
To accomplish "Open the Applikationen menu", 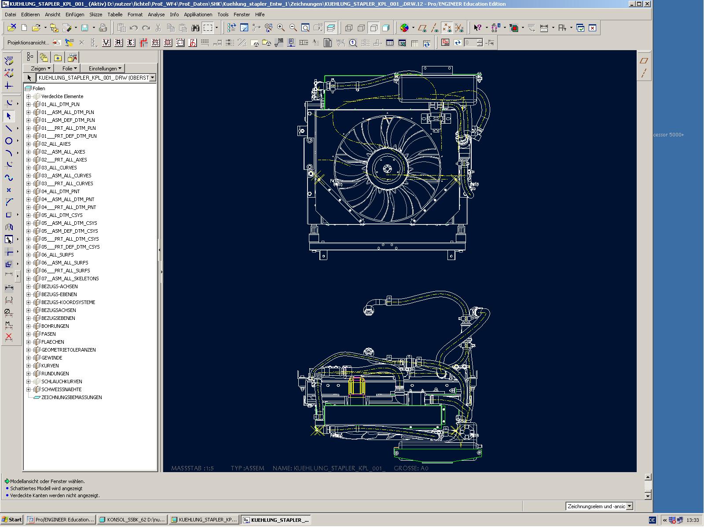I will tap(198, 15).
